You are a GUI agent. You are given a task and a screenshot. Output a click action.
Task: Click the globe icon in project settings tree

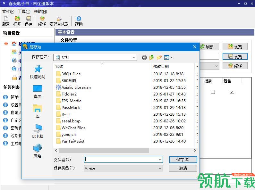(x=14, y=69)
